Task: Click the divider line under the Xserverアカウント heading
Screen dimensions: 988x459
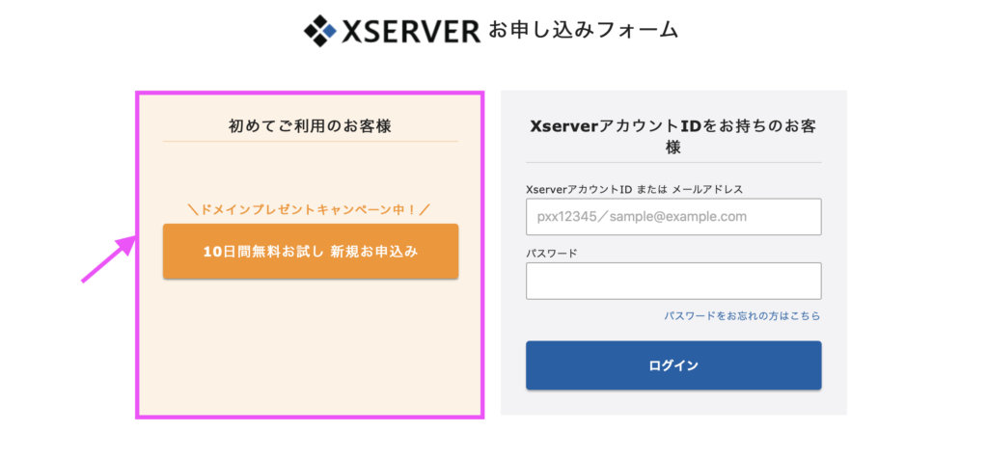Action: [673, 162]
